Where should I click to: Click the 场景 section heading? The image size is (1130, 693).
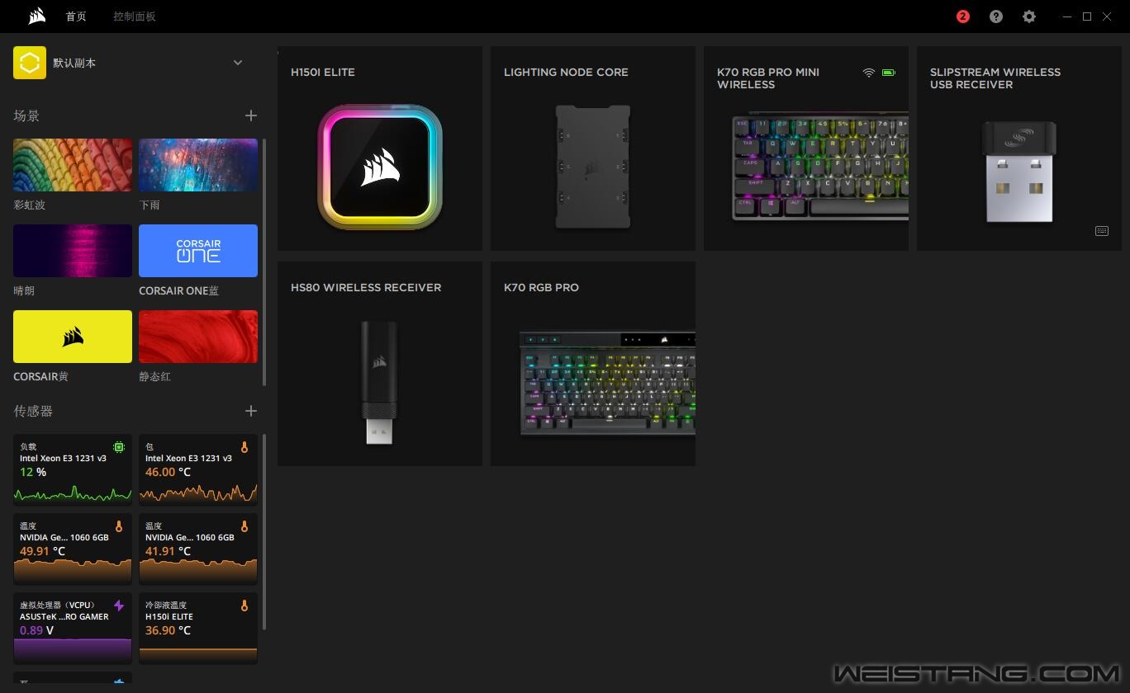pyautogui.click(x=26, y=116)
